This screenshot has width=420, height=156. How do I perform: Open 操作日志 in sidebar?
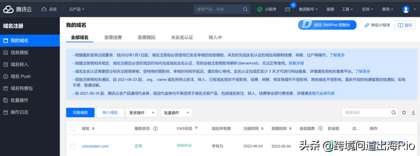pos(30,112)
